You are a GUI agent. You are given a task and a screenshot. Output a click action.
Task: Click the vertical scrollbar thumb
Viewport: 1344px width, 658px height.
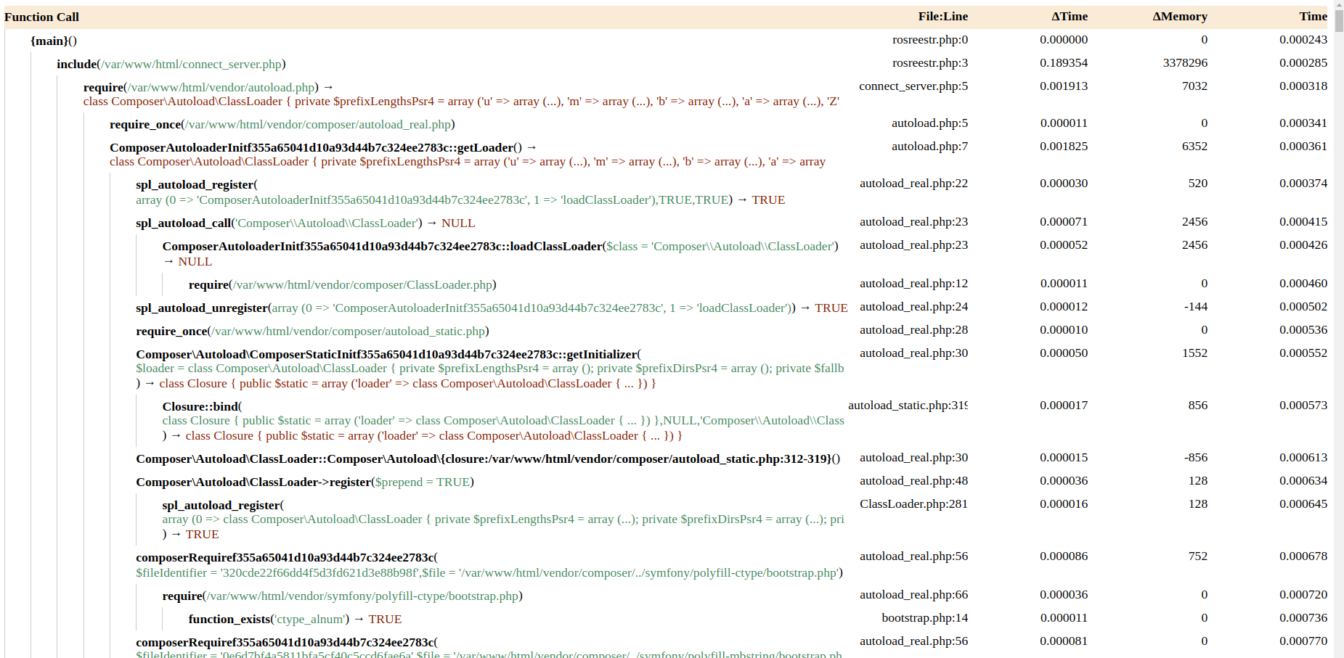tap(1339, 22)
